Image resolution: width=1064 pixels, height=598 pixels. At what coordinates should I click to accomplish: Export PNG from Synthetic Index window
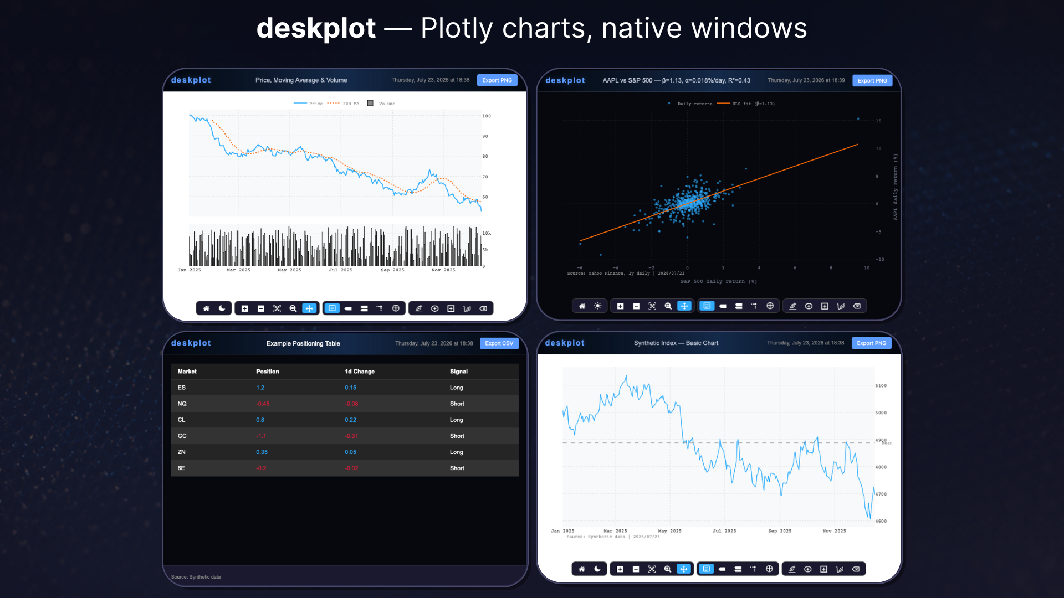pyautogui.click(x=871, y=343)
